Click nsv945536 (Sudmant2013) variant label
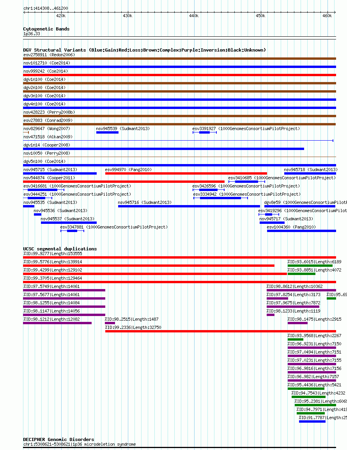This screenshot has height=450, width=347. pos(60,211)
